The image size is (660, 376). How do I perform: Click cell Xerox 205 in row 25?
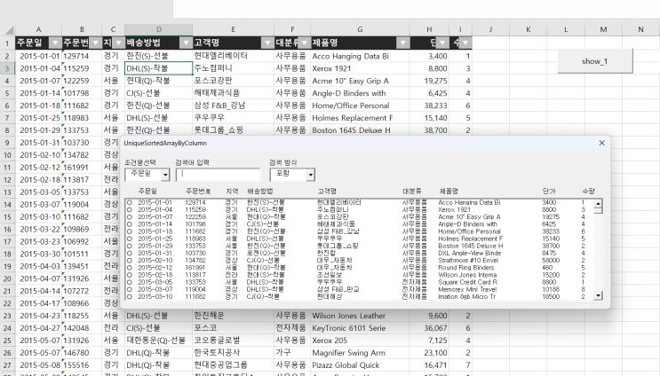pyautogui.click(x=360, y=341)
